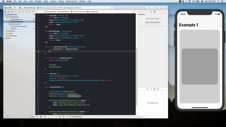
Task: Toggle the Inspectors panel visibility
Action: click(x=165, y=8)
